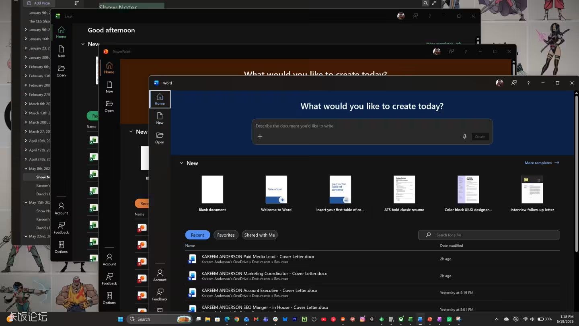Click the Add Page button
579x326 pixels.
[39, 3]
